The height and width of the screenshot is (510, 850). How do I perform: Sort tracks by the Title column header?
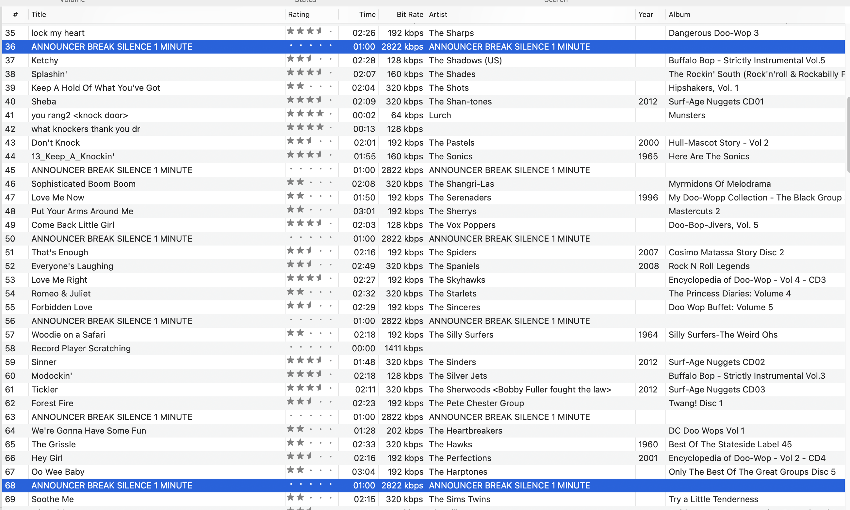coord(39,14)
